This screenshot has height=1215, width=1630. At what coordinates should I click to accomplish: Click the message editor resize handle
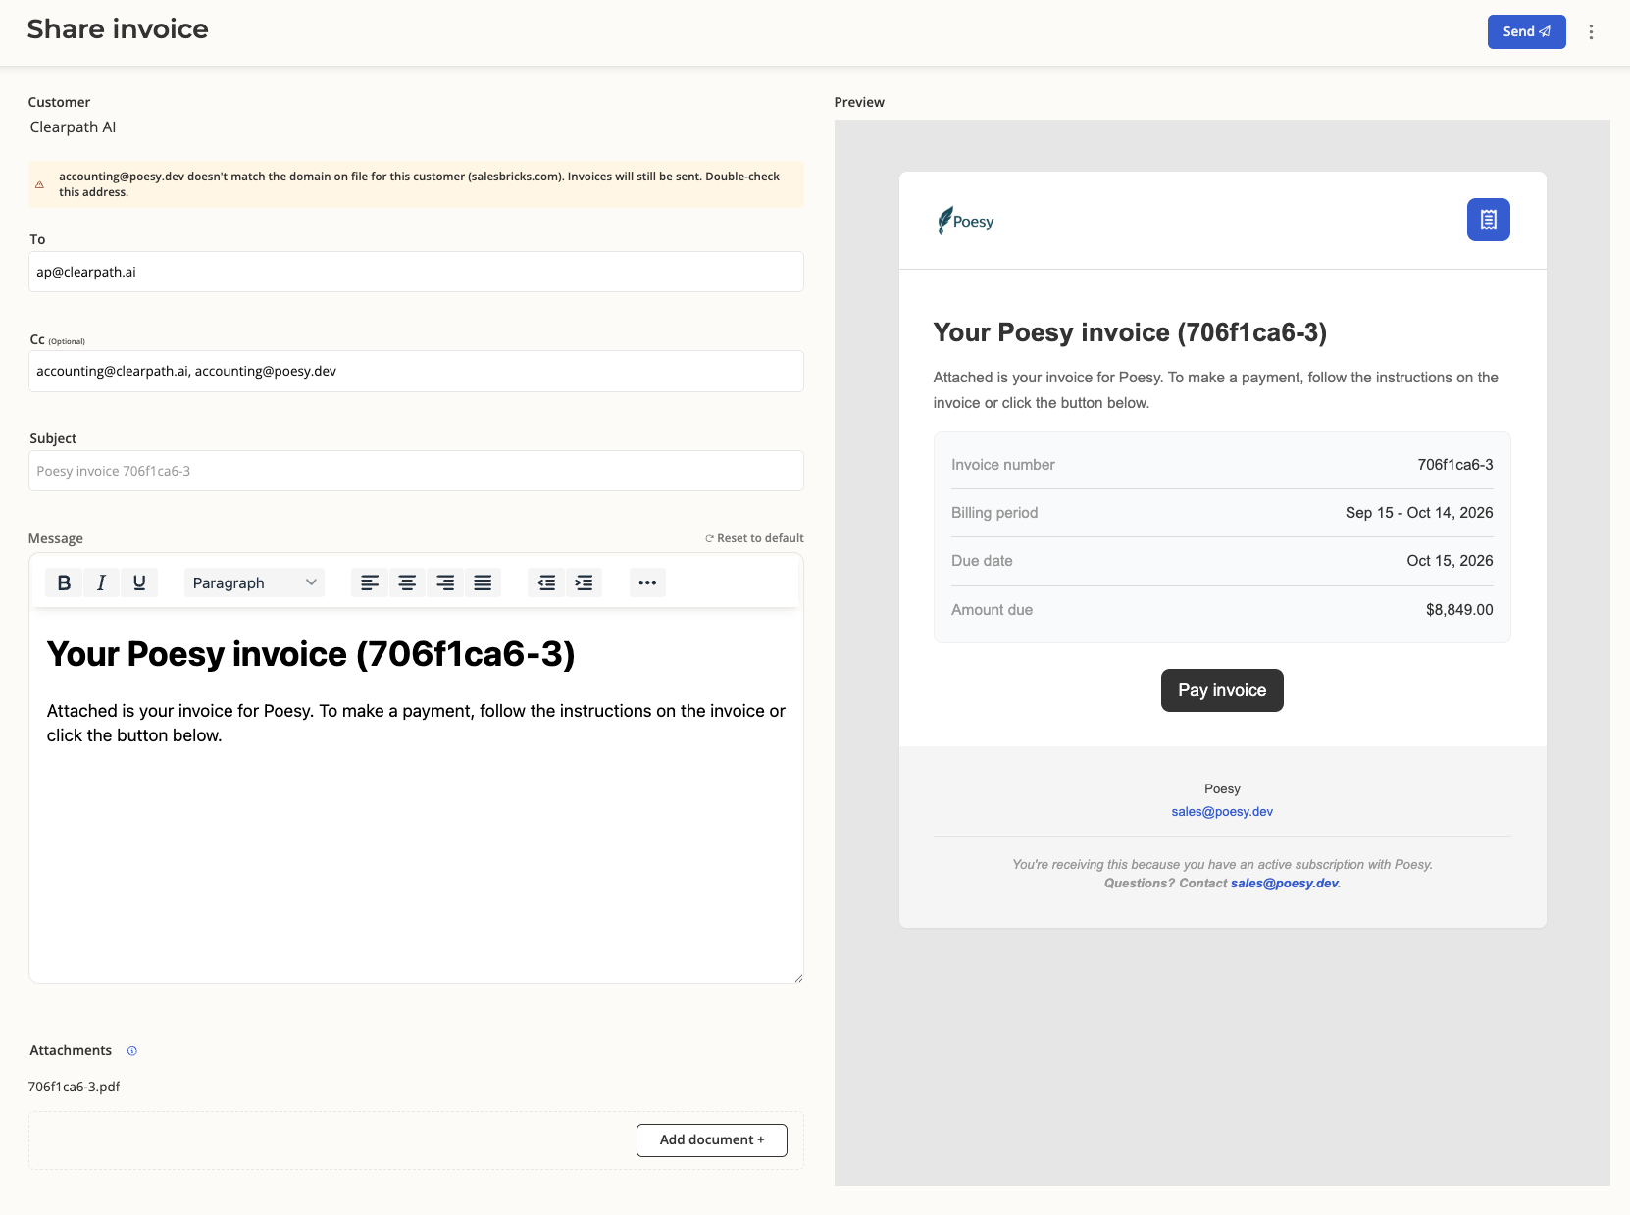[x=798, y=978]
